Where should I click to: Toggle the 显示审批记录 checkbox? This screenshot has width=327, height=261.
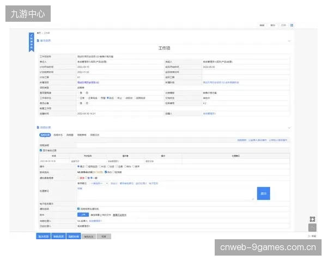tap(41, 150)
